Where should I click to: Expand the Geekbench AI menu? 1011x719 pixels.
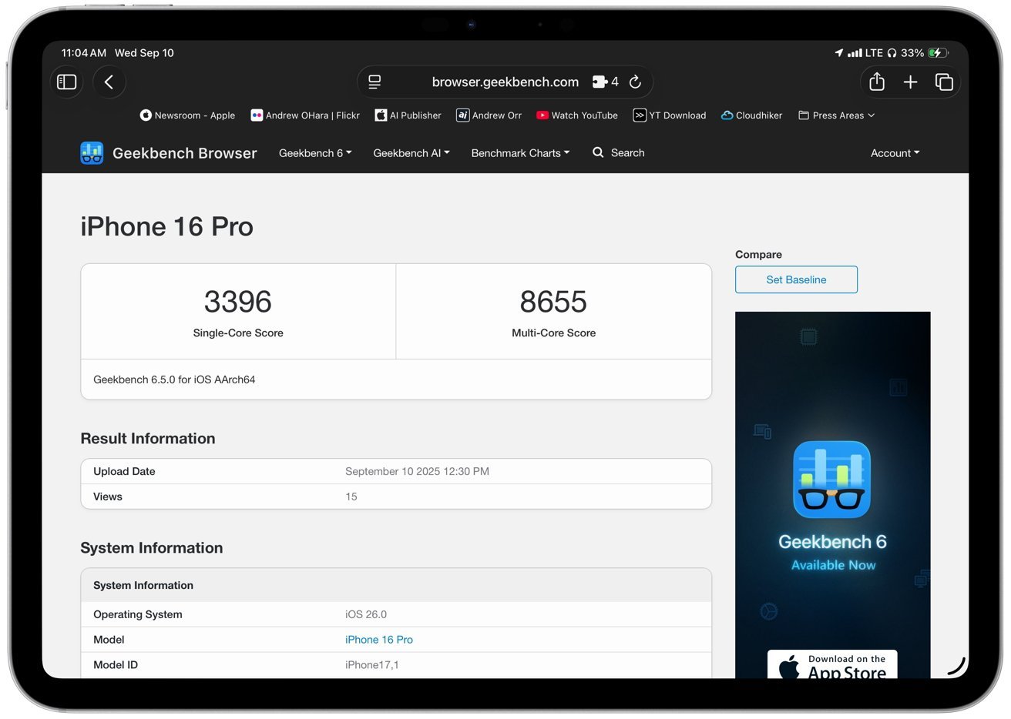click(411, 153)
